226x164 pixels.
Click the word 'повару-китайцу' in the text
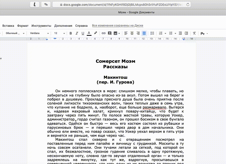pyautogui.click(x=141, y=111)
